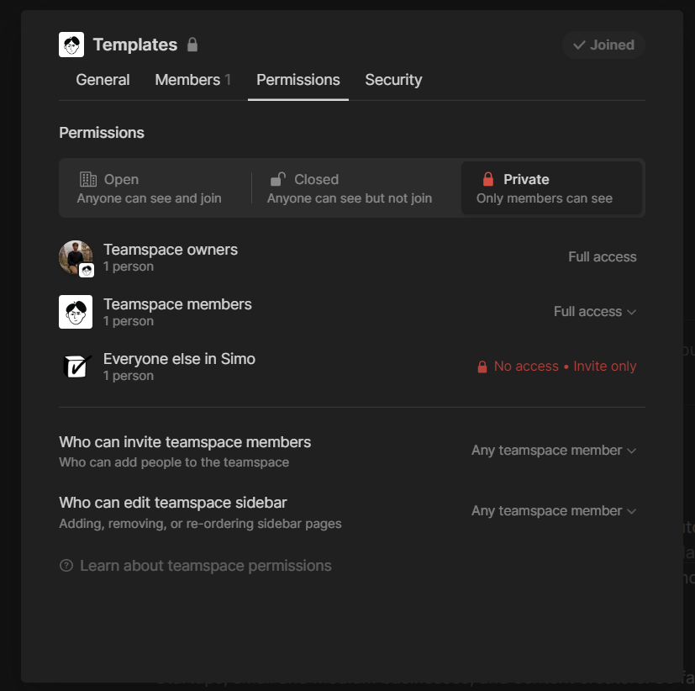695x691 pixels.
Task: Click the Teamspace owners avatar thumbnail
Action: 76,257
